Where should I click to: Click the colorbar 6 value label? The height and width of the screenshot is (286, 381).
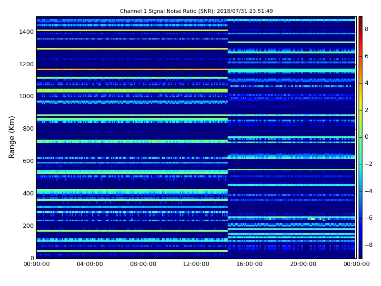[x=367, y=56]
